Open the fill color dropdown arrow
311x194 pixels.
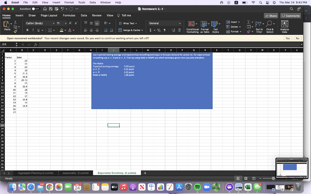pos(66,30)
